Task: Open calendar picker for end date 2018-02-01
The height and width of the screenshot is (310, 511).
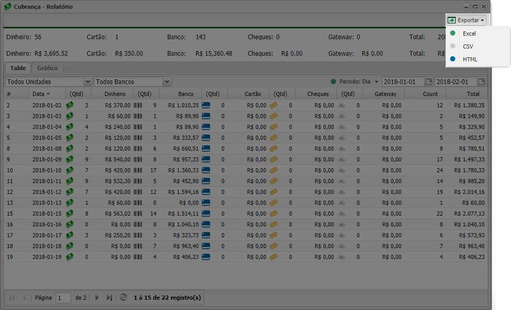Action: point(481,81)
